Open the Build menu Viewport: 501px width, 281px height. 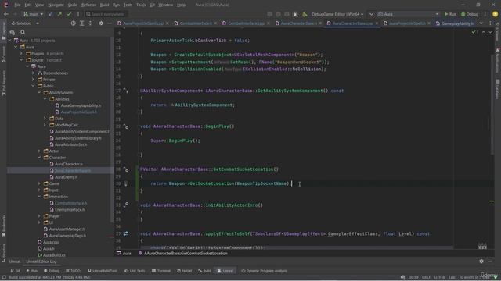tap(104, 5)
